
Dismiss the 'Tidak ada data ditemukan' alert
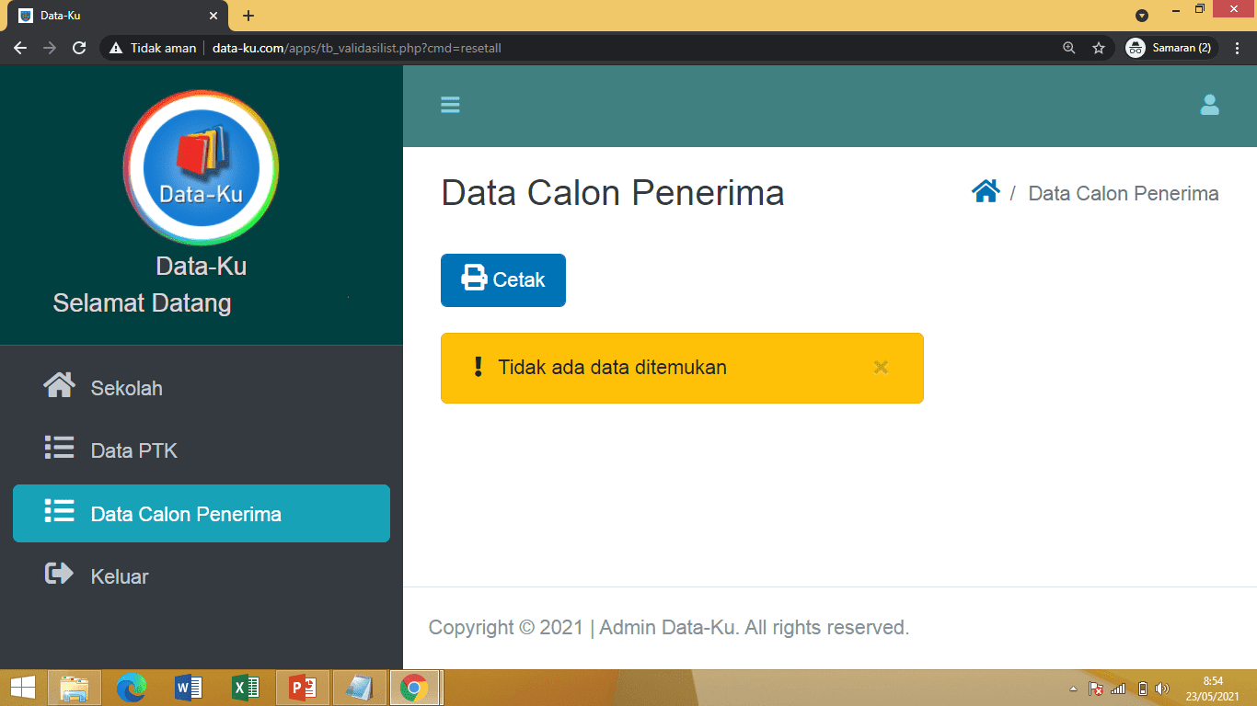click(881, 367)
